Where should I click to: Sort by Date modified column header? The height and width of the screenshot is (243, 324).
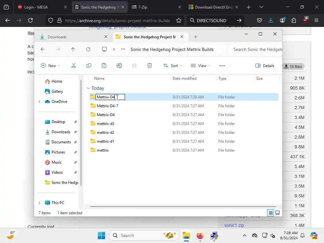(184, 78)
